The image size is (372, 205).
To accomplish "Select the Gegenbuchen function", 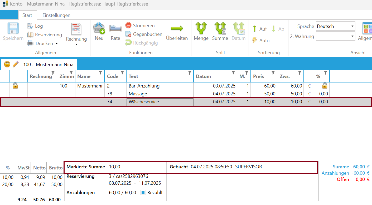I will tap(144, 34).
